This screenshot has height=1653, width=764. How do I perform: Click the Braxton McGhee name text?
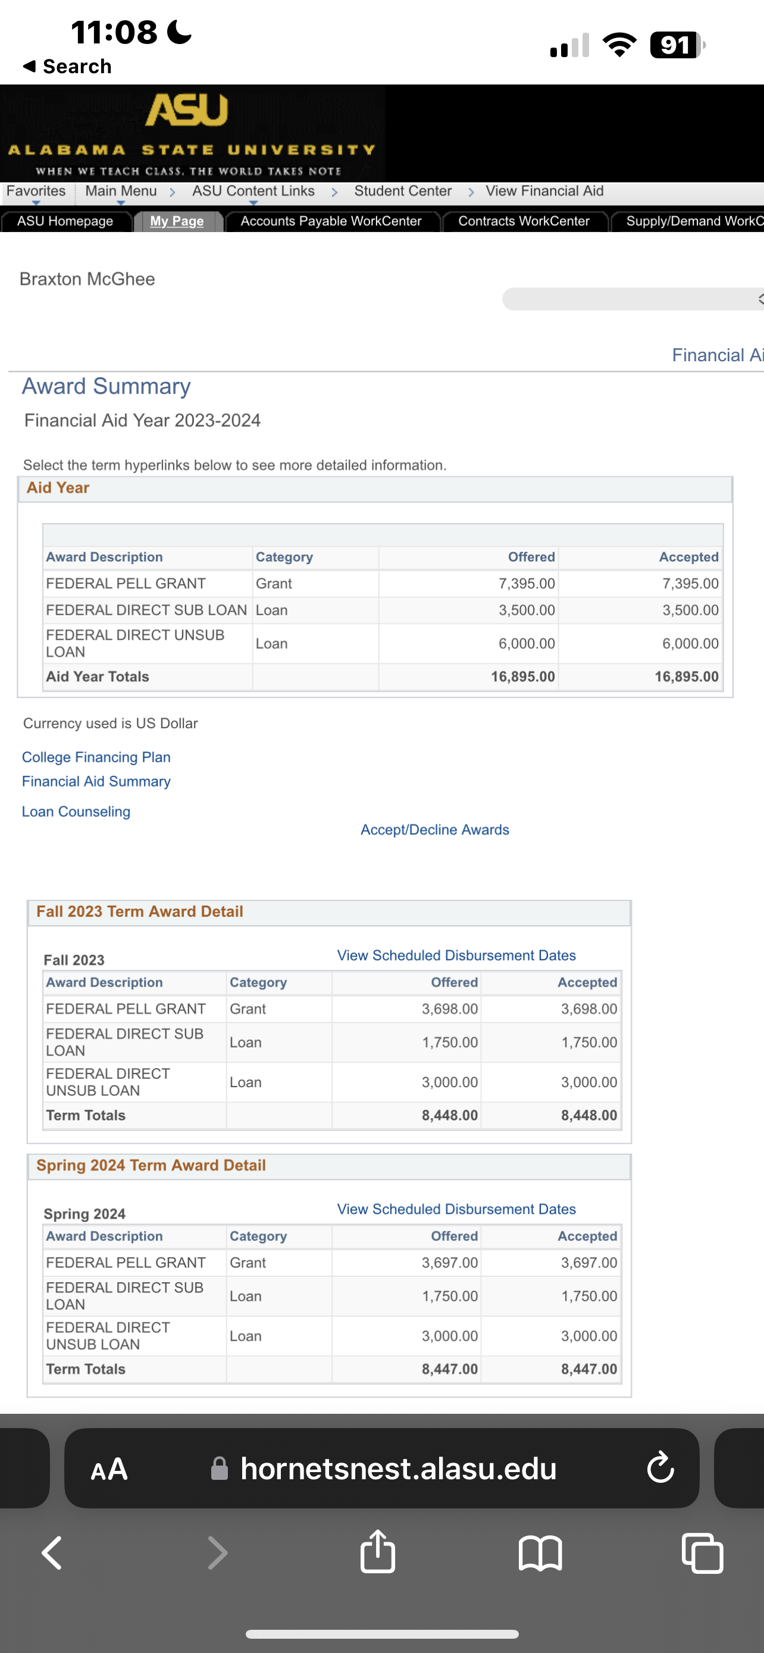coord(87,279)
